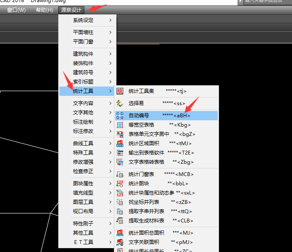Expand the 系统设定 submenu arrow
Viewport: 292px width, 252px height.
[111, 20]
